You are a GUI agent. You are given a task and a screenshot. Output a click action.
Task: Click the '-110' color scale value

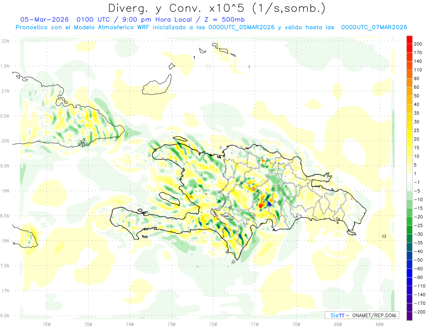pyautogui.click(x=419, y=286)
